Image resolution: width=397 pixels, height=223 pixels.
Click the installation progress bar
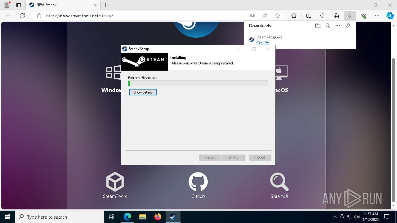point(198,83)
